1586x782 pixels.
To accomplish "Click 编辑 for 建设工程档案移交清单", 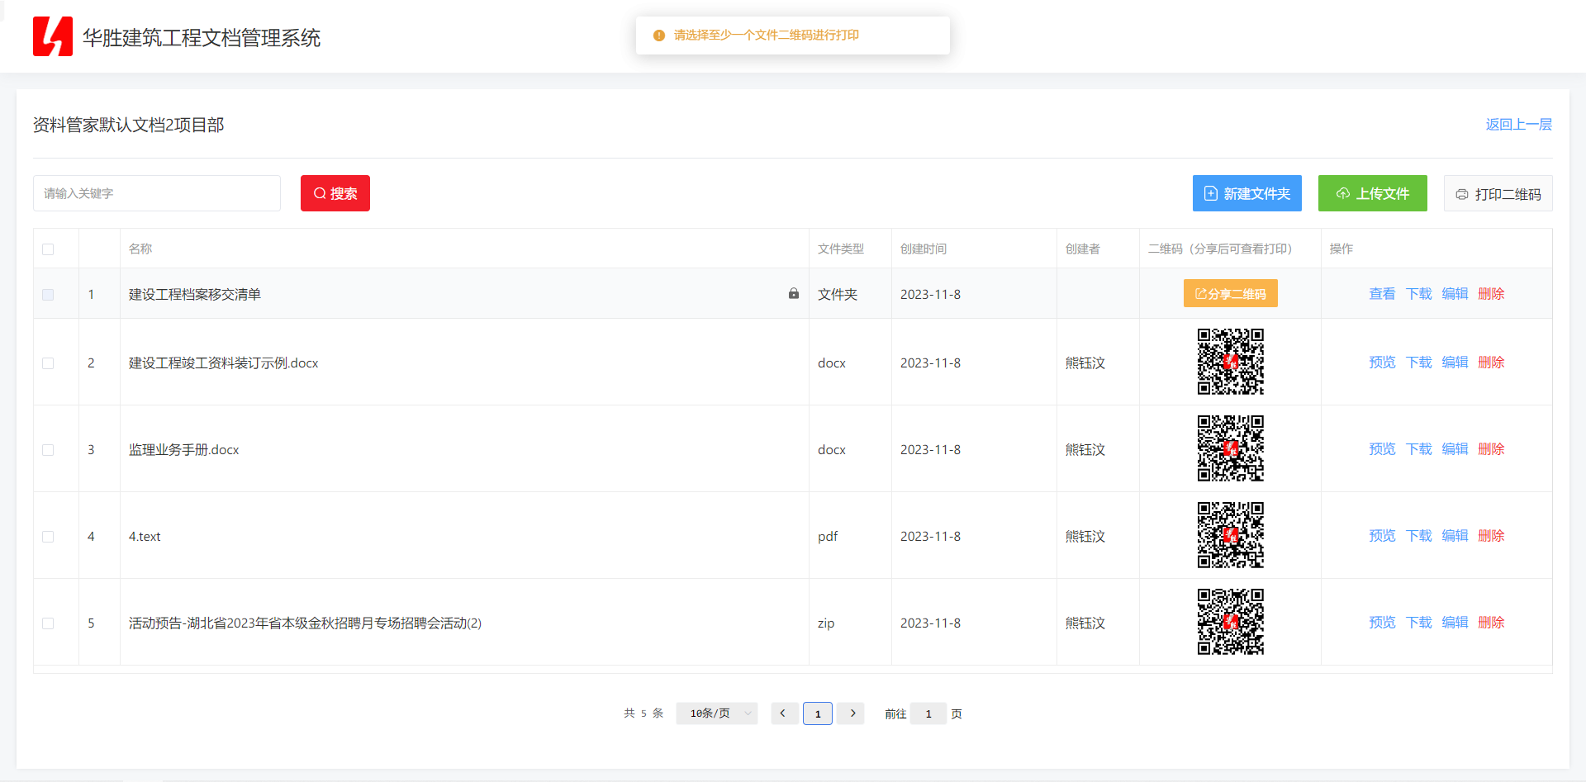I will [x=1455, y=293].
